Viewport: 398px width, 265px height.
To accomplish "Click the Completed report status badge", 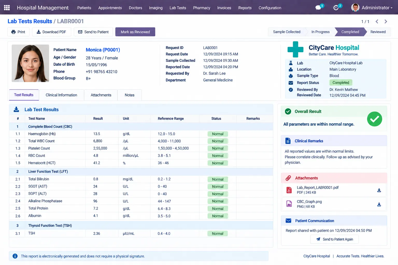I will [x=341, y=83].
